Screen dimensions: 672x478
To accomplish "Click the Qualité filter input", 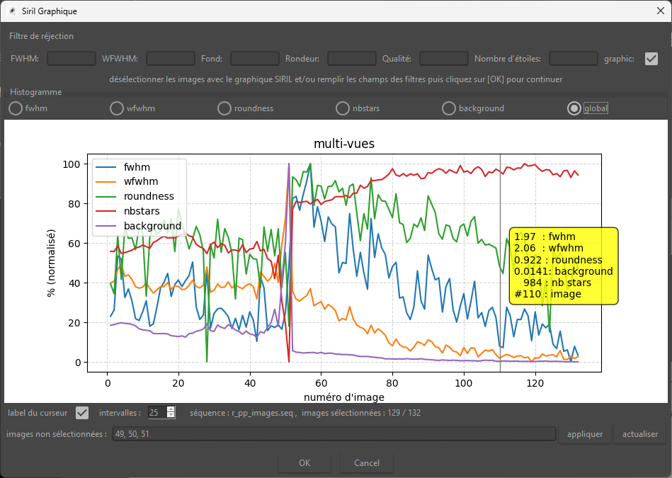I will point(443,59).
